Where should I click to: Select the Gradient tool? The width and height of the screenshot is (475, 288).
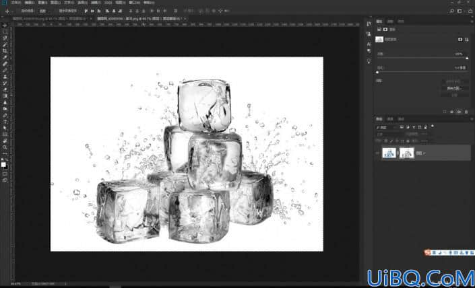point(5,96)
